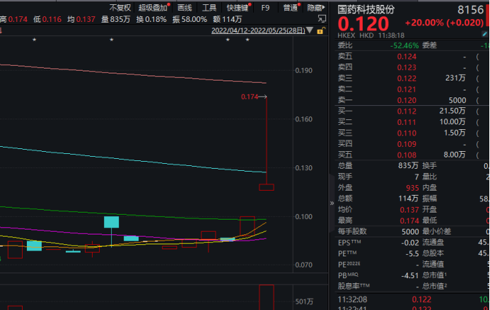Screen dimensions: 490x310
Task: Click the 每手股数 5000 value
Action: (410, 232)
